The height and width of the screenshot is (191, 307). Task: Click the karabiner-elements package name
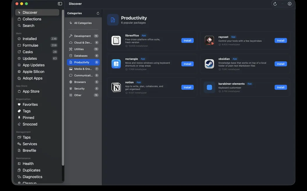231,84
